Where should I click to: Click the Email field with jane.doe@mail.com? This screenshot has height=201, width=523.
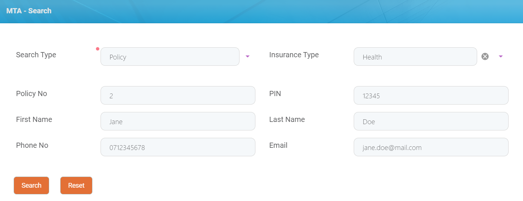click(x=431, y=147)
